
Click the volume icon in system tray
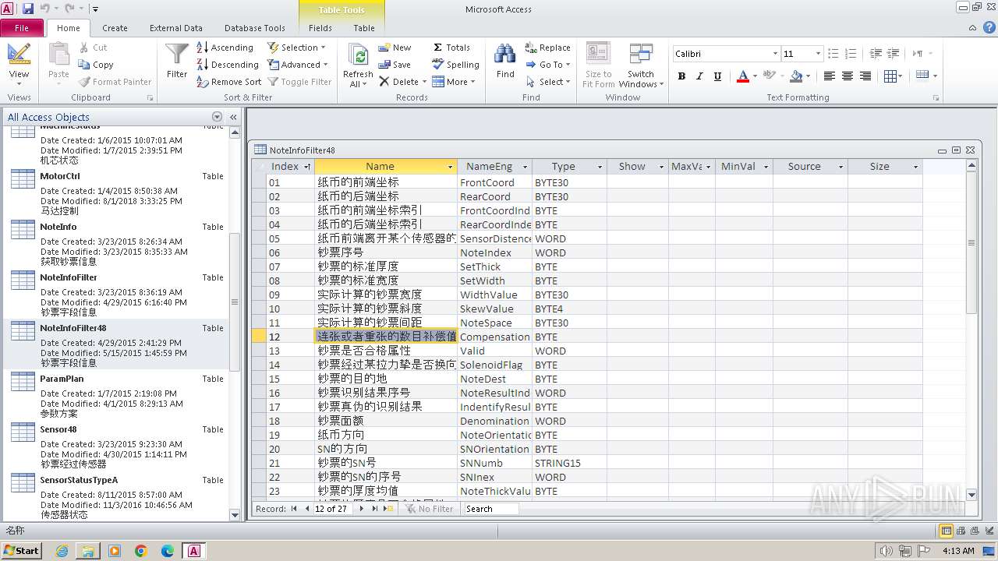point(886,551)
